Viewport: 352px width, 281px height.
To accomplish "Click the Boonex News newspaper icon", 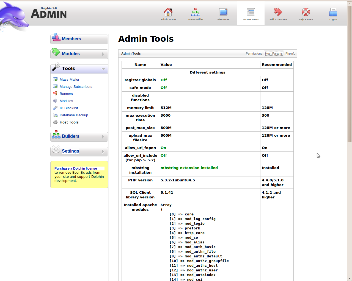I will point(251,12).
